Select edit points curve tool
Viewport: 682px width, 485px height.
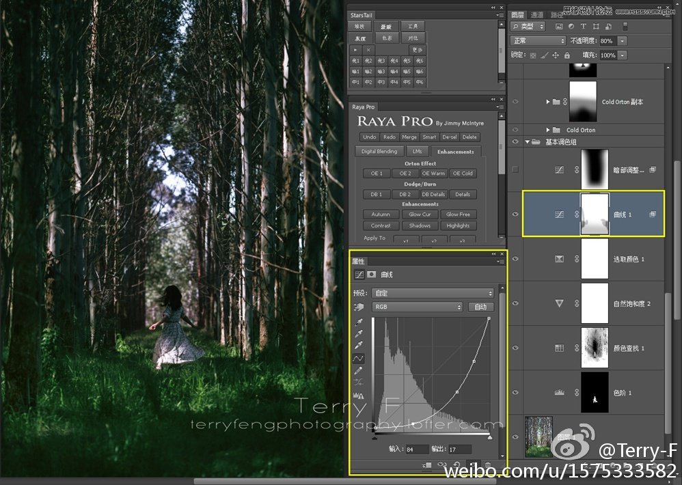(358, 359)
